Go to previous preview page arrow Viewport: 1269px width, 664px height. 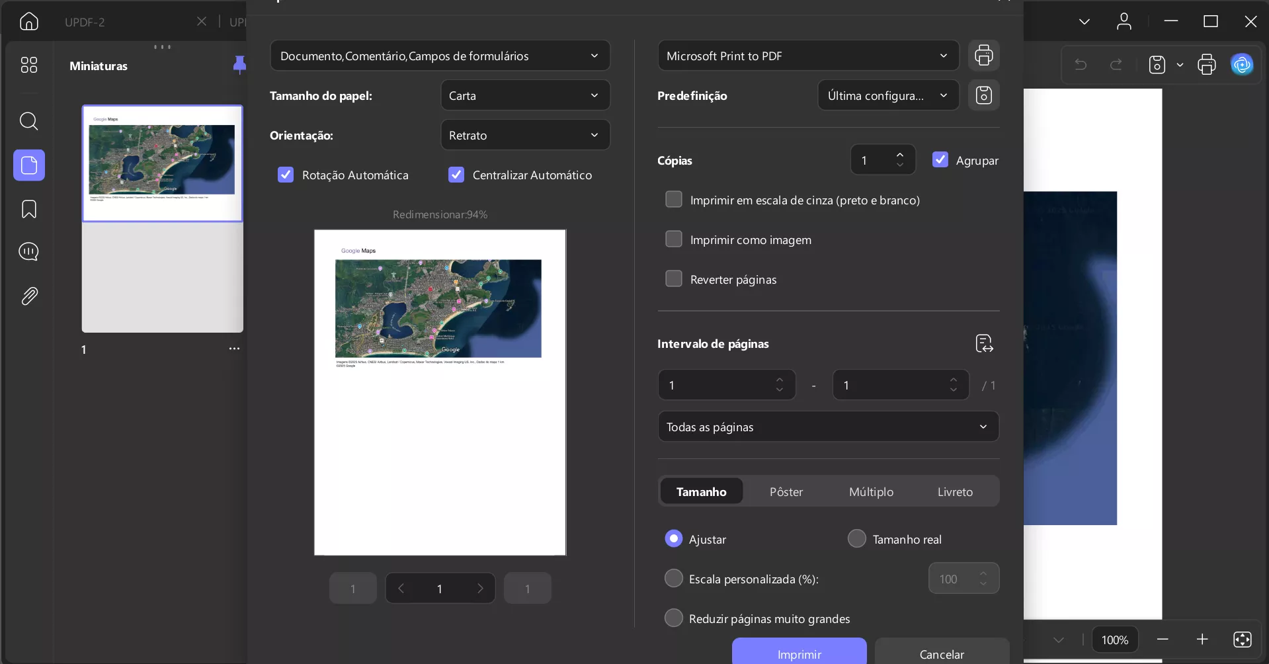(401, 589)
